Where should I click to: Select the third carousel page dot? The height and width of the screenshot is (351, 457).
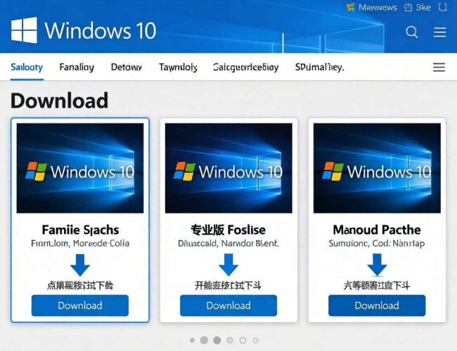(217, 340)
